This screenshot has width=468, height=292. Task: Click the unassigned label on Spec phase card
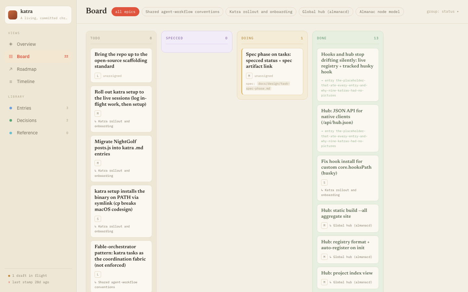264,76
